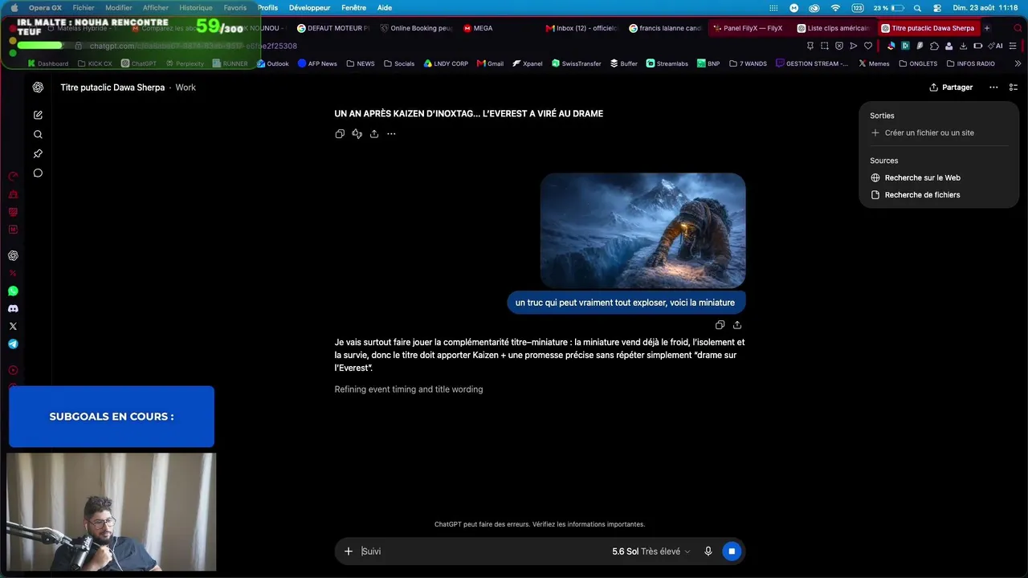
Task: Open WhatsApp in the Opera GX sidebar
Action: point(13,291)
